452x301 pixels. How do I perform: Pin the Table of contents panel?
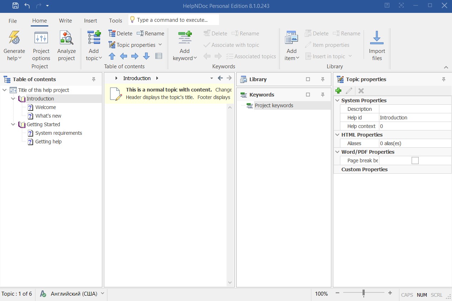(x=94, y=79)
